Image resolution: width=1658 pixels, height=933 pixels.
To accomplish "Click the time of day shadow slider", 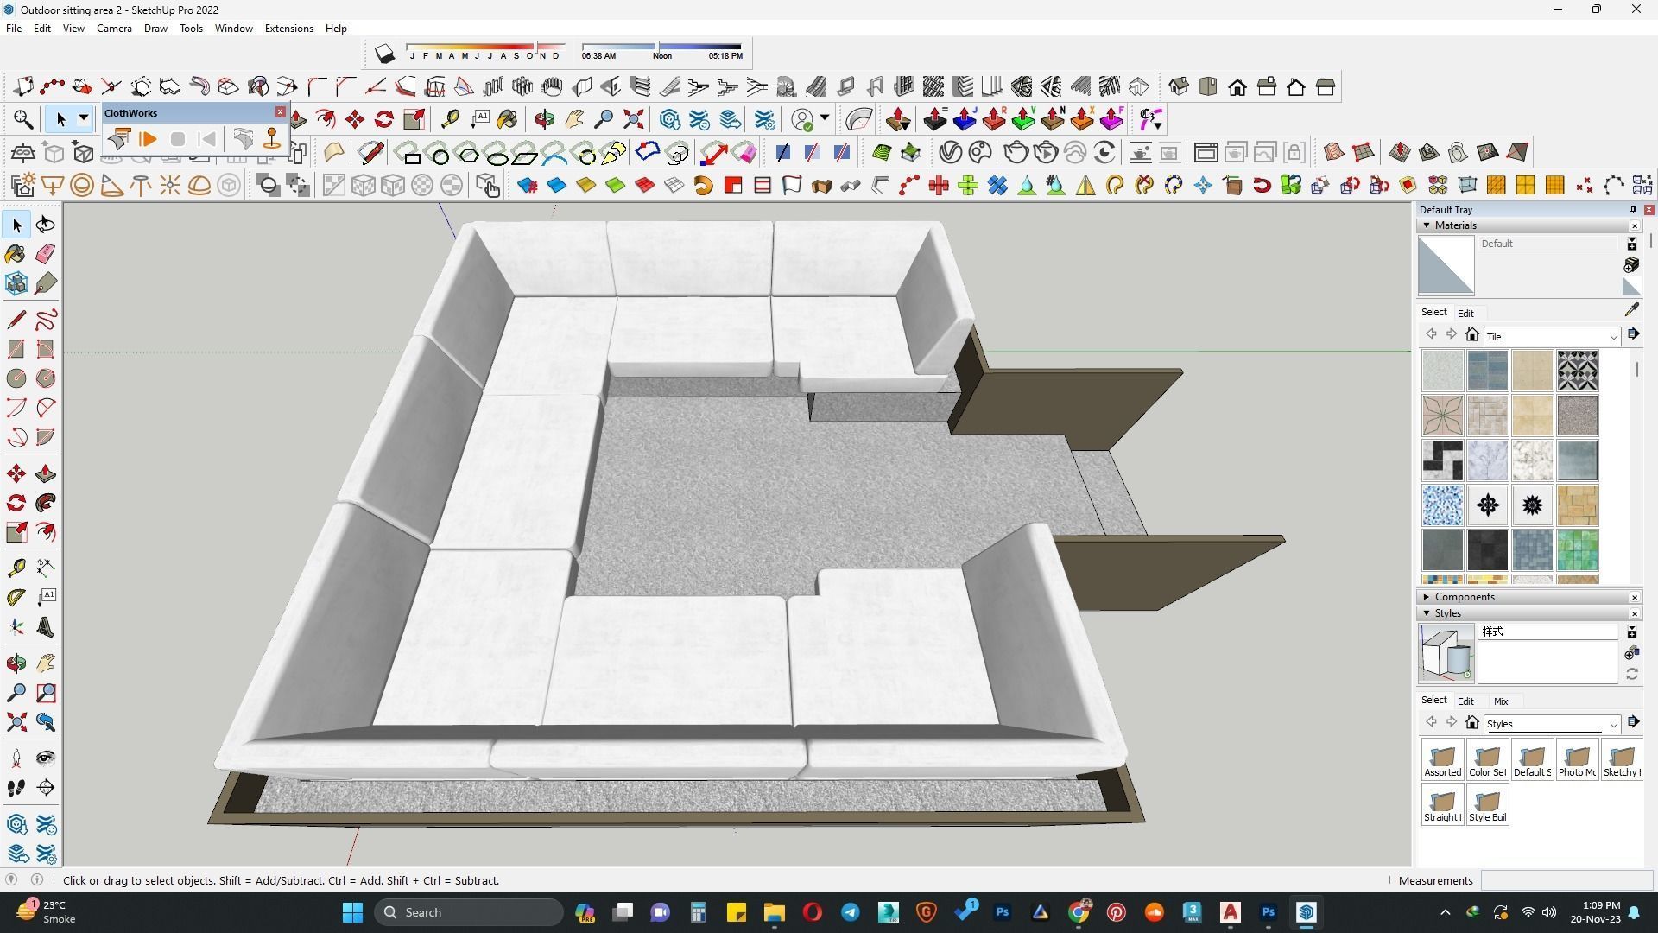I will coord(661,47).
